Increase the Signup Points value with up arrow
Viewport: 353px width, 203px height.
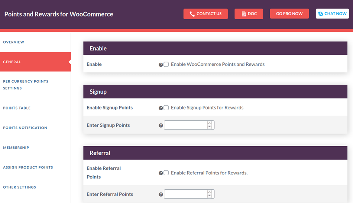pyautogui.click(x=209, y=123)
